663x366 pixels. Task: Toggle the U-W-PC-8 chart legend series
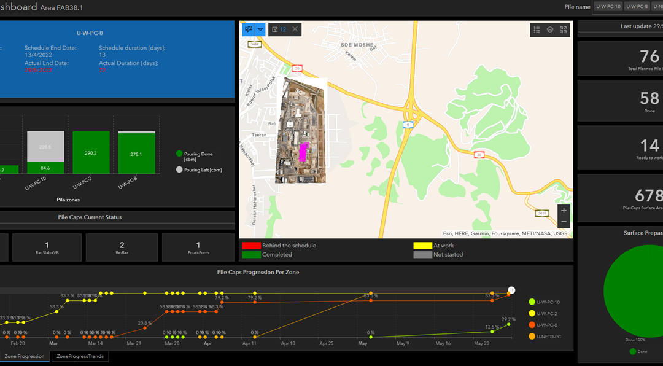tap(543, 325)
